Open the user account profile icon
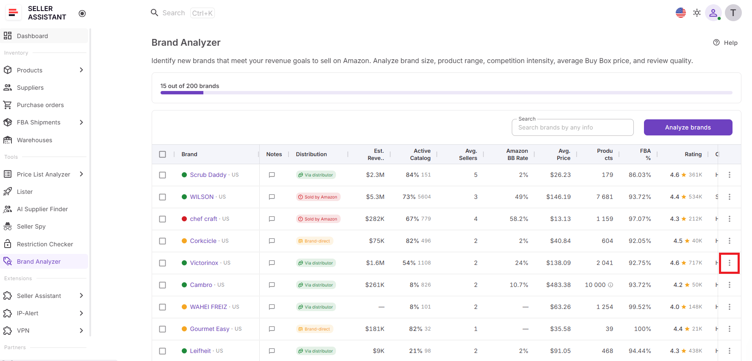The image size is (752, 361). pyautogui.click(x=713, y=13)
